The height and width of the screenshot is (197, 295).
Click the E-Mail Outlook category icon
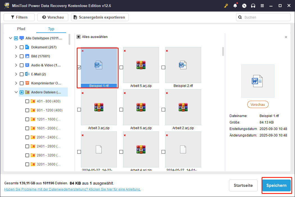[27, 74]
